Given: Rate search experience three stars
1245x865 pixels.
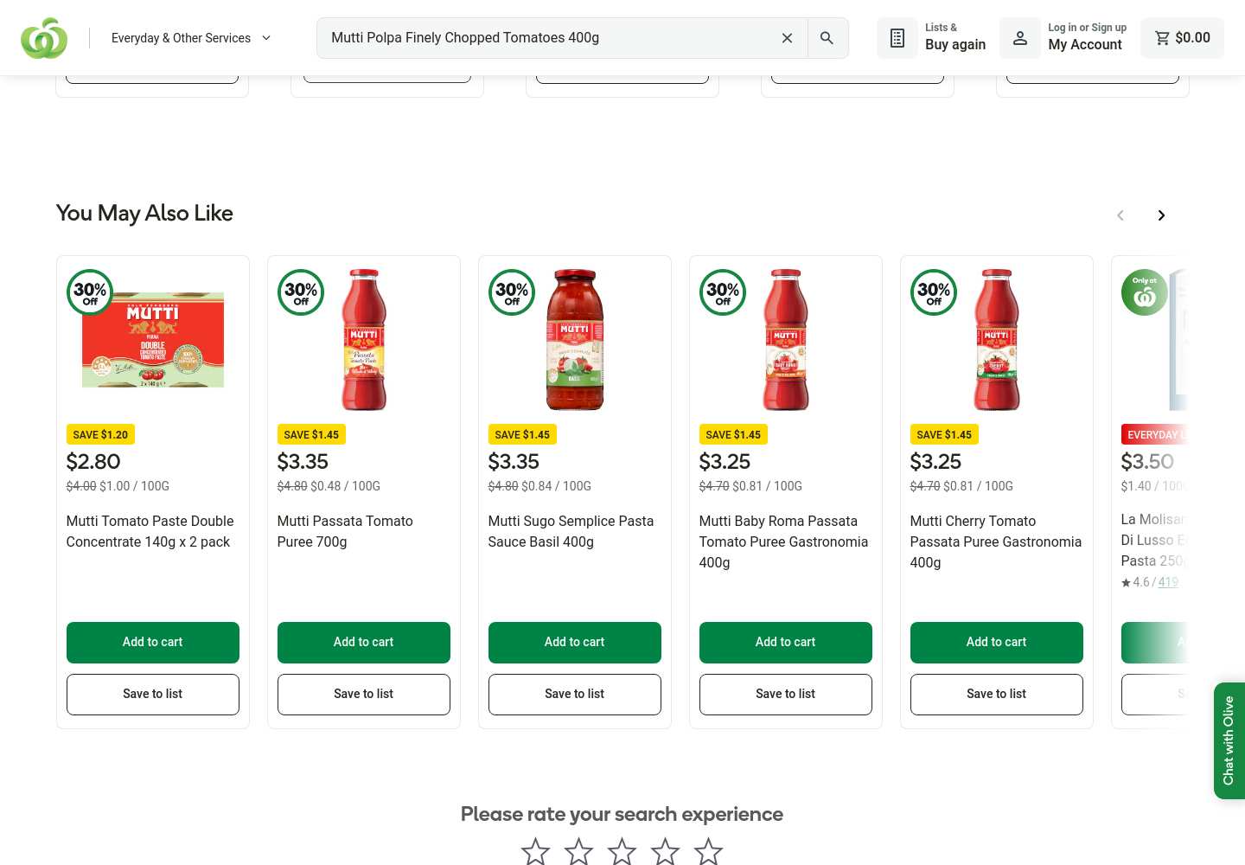Looking at the screenshot, I should pos(622,852).
